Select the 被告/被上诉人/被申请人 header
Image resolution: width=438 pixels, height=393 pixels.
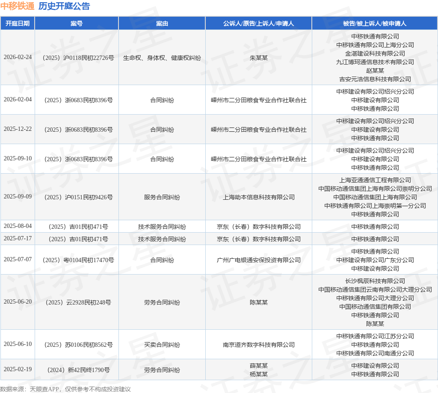[375, 24]
